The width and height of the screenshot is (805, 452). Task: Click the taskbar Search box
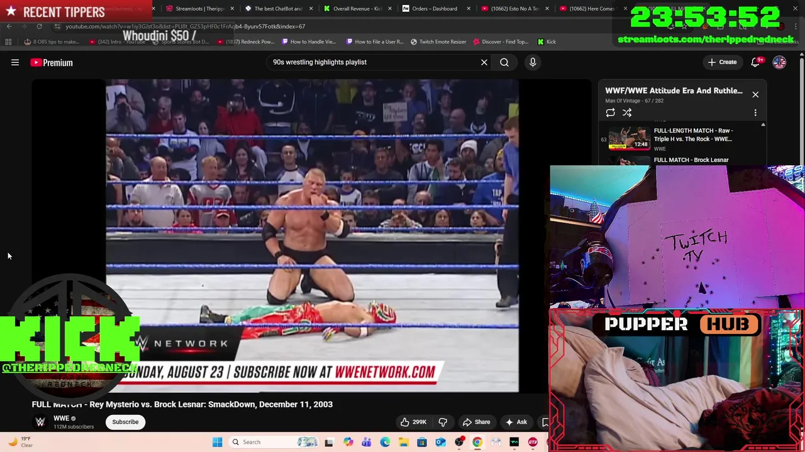pos(274,442)
